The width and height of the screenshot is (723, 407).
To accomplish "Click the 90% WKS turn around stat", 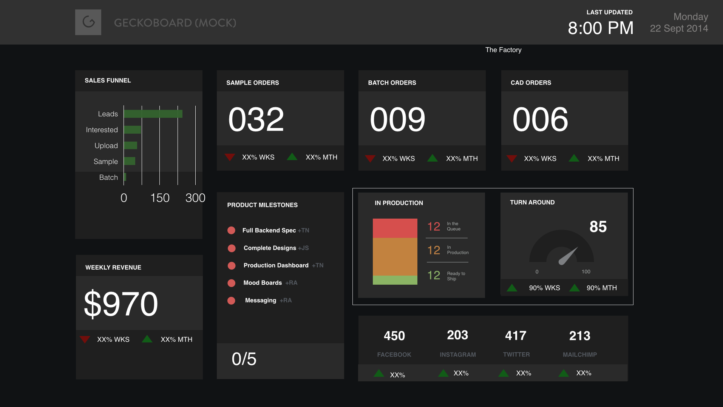I will 544,288.
